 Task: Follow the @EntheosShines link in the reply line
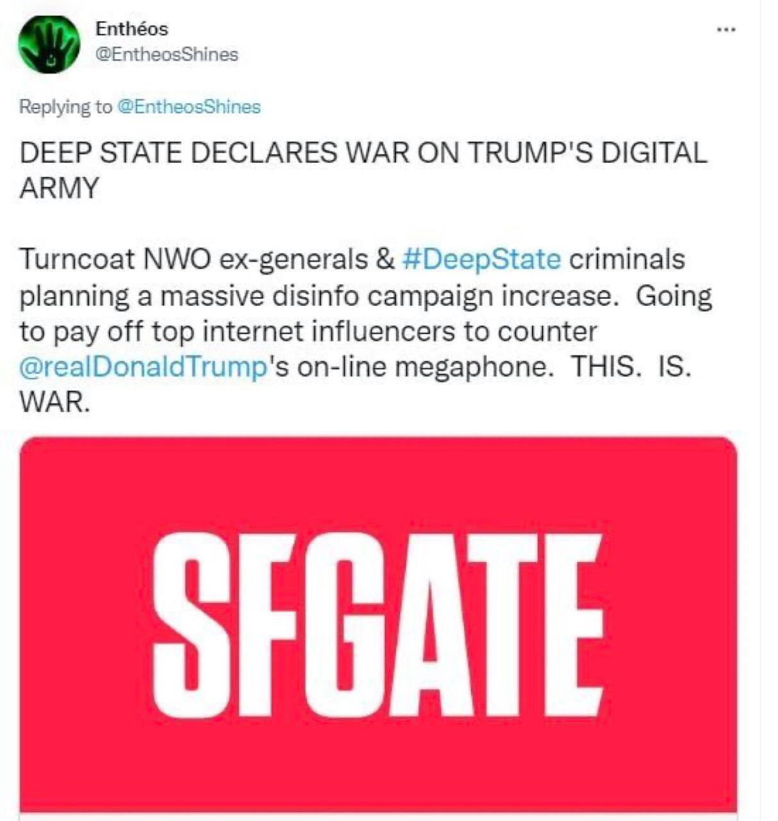coord(188,106)
